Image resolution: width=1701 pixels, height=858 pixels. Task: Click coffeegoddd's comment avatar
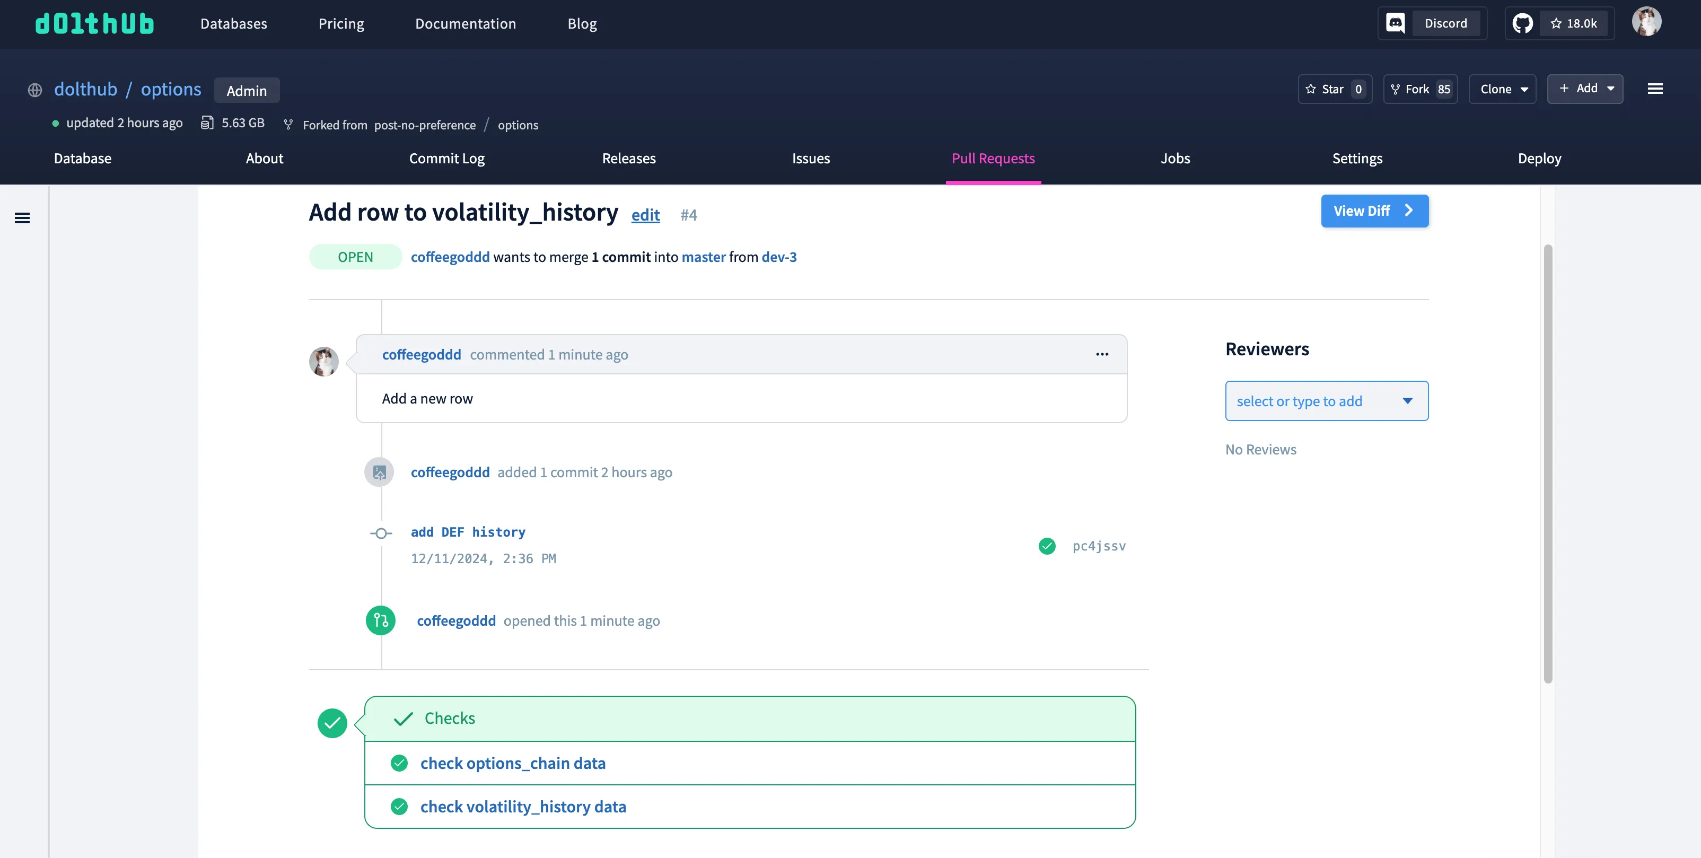pos(323,361)
